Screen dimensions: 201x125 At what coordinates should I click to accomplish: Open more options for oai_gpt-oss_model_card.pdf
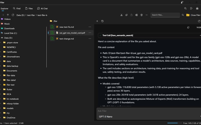(x=90, y=33)
